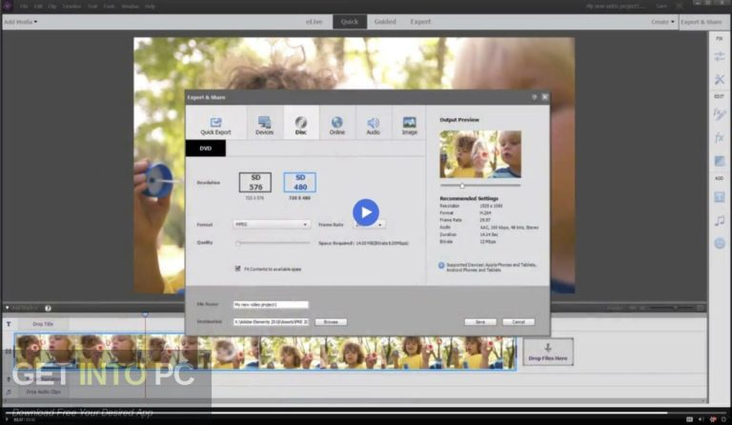The image size is (732, 425).
Task: Open the Create dropdown
Action: (662, 22)
